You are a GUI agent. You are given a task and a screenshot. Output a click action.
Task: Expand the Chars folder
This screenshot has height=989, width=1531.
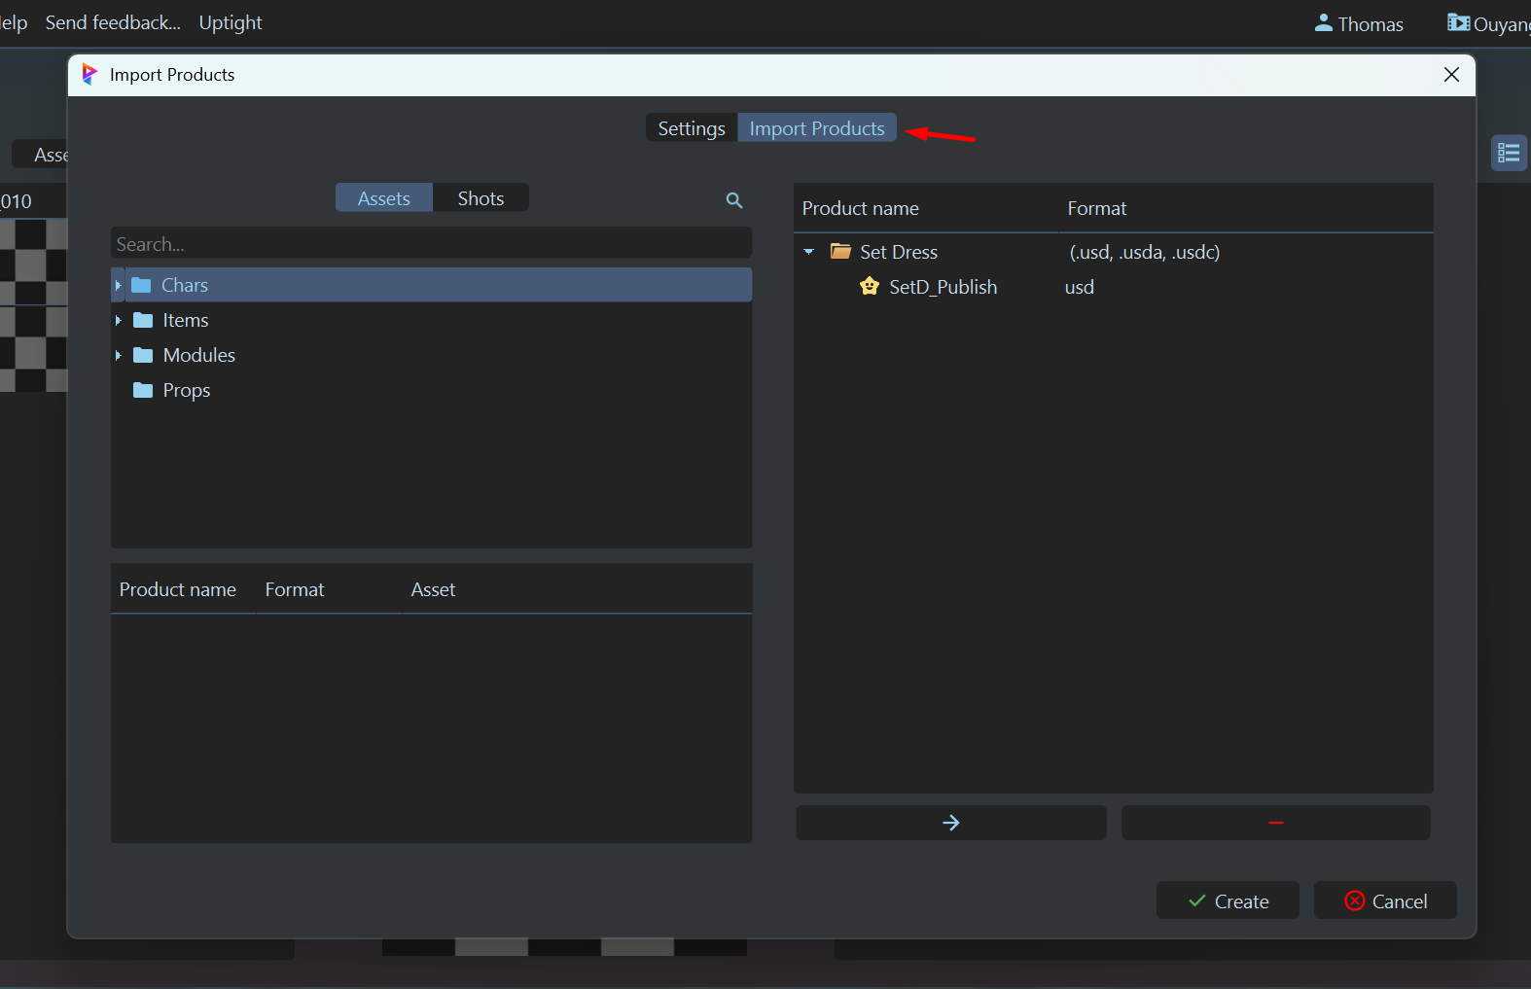coord(119,285)
